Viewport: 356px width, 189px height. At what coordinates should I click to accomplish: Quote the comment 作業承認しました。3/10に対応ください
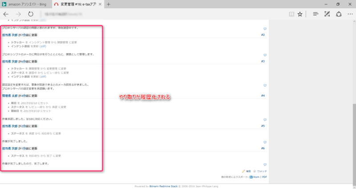pos(265,119)
